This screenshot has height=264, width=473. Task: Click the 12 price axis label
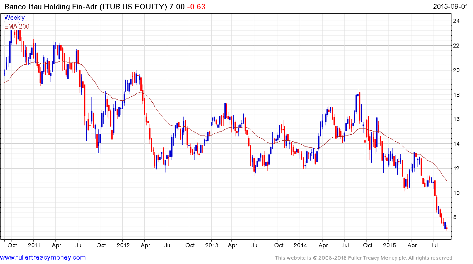[x=456, y=169]
